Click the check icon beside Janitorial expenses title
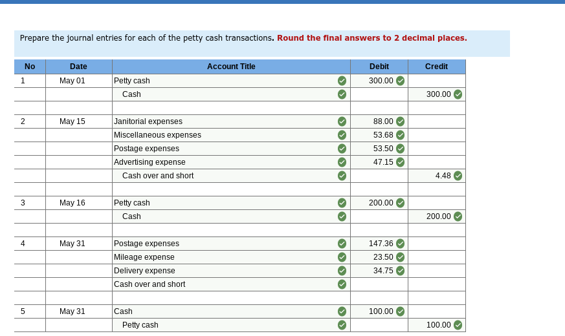565x336 pixels. 342,121
